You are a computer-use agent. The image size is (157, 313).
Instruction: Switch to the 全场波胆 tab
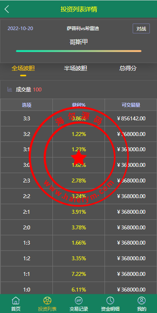click(x=23, y=68)
